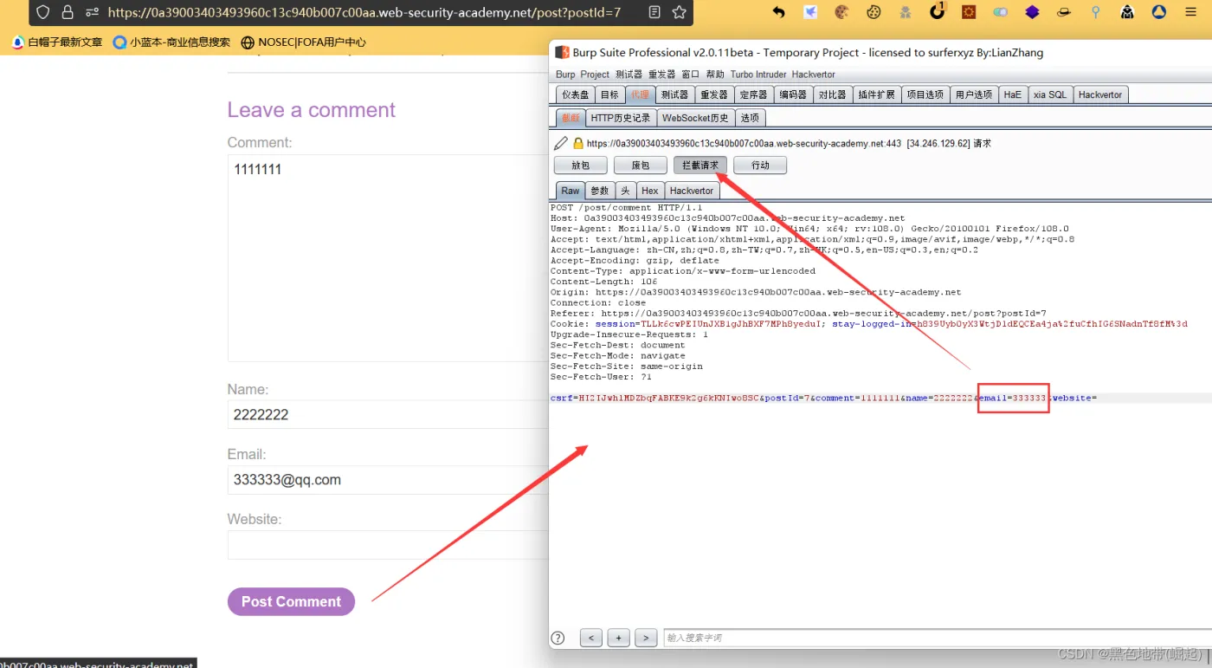
Task: Open the Project menu in Burp
Action: [595, 75]
